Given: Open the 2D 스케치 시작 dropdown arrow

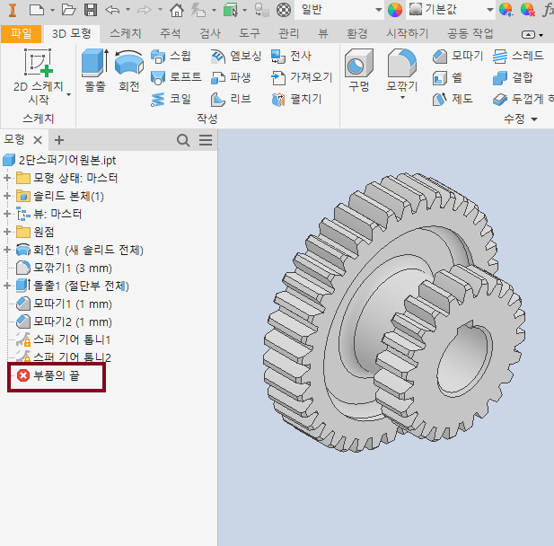Looking at the screenshot, I should [x=68, y=94].
